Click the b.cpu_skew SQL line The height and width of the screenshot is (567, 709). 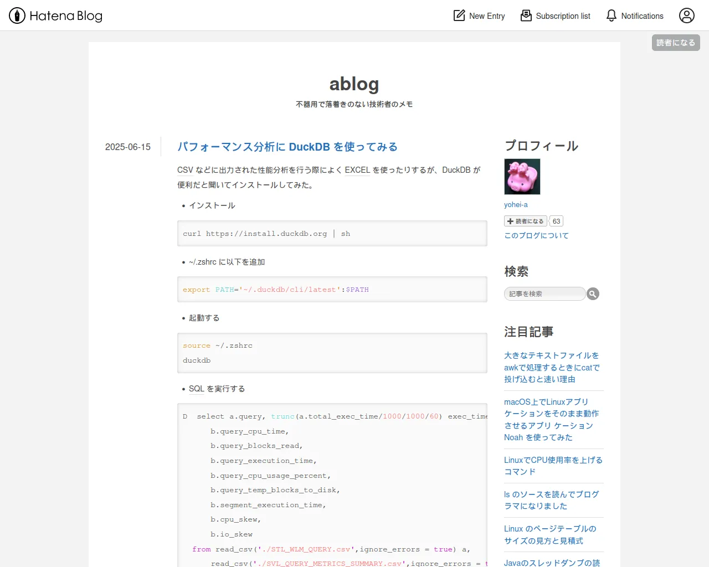pos(235,519)
